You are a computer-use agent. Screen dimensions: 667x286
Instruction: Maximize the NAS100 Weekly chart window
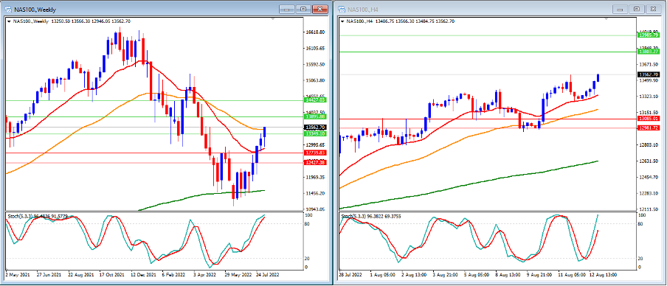[303, 9]
